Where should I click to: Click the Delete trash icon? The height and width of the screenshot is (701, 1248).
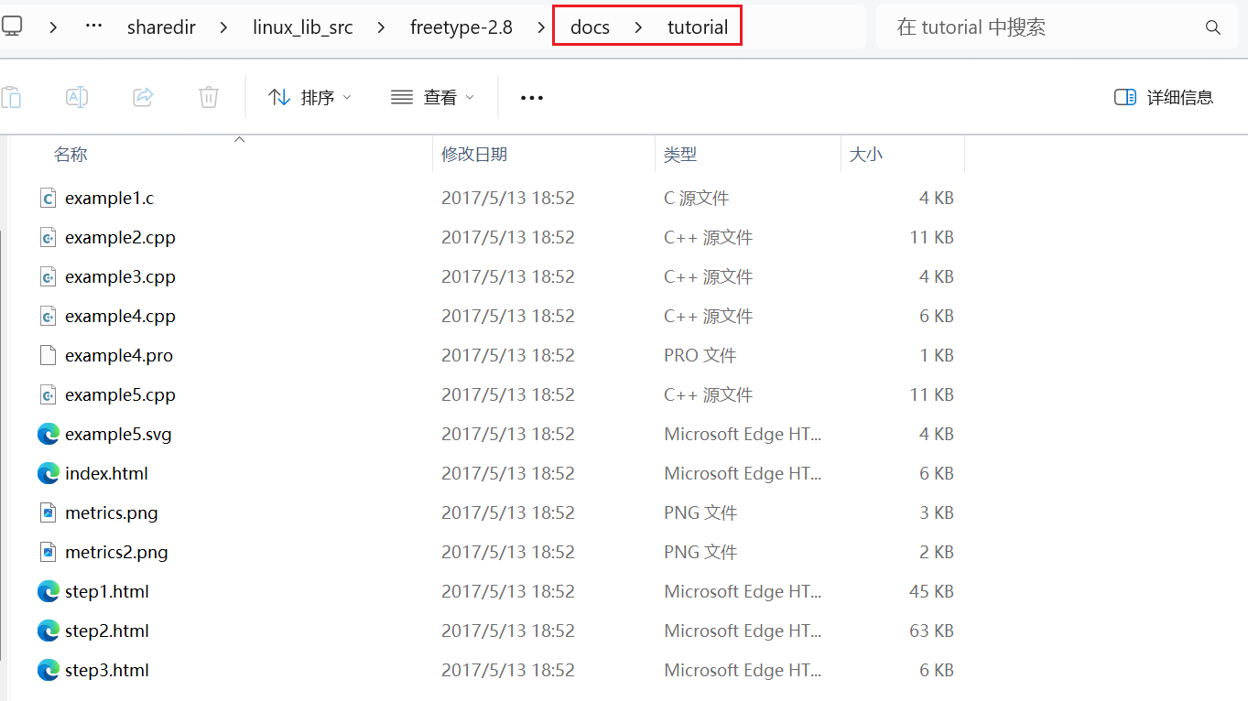pos(209,97)
